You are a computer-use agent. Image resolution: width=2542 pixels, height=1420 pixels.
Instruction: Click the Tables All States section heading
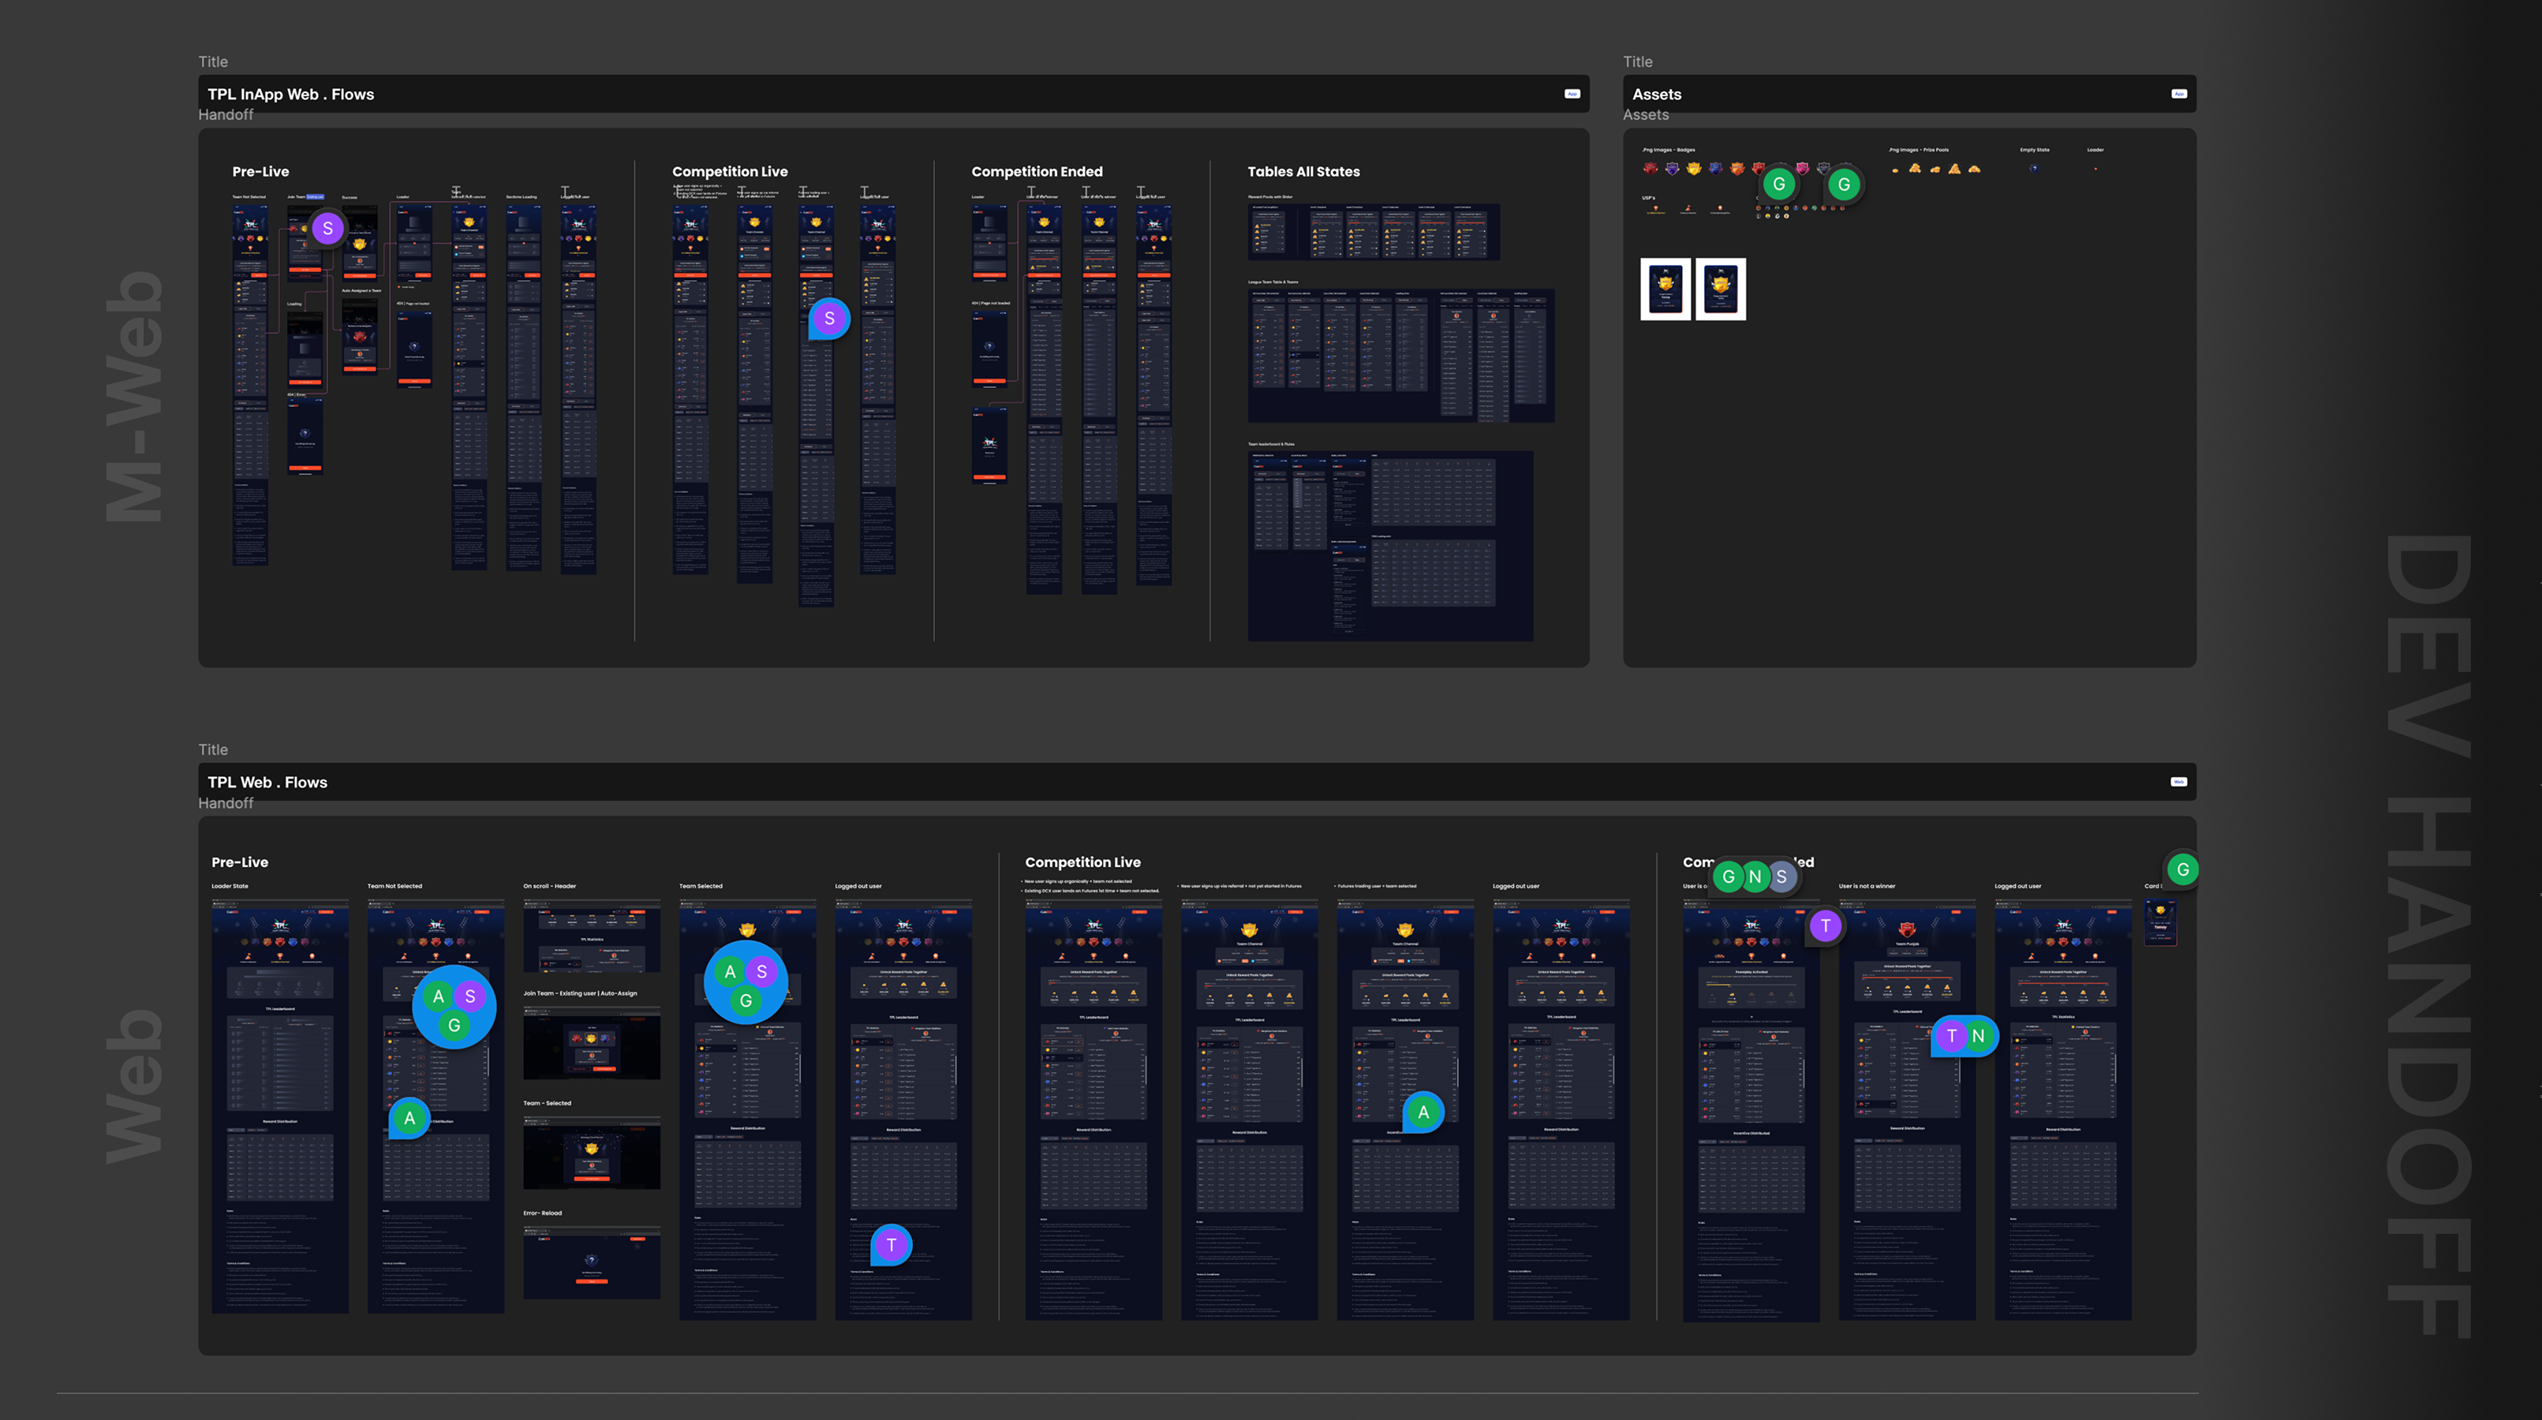coord(1303,172)
